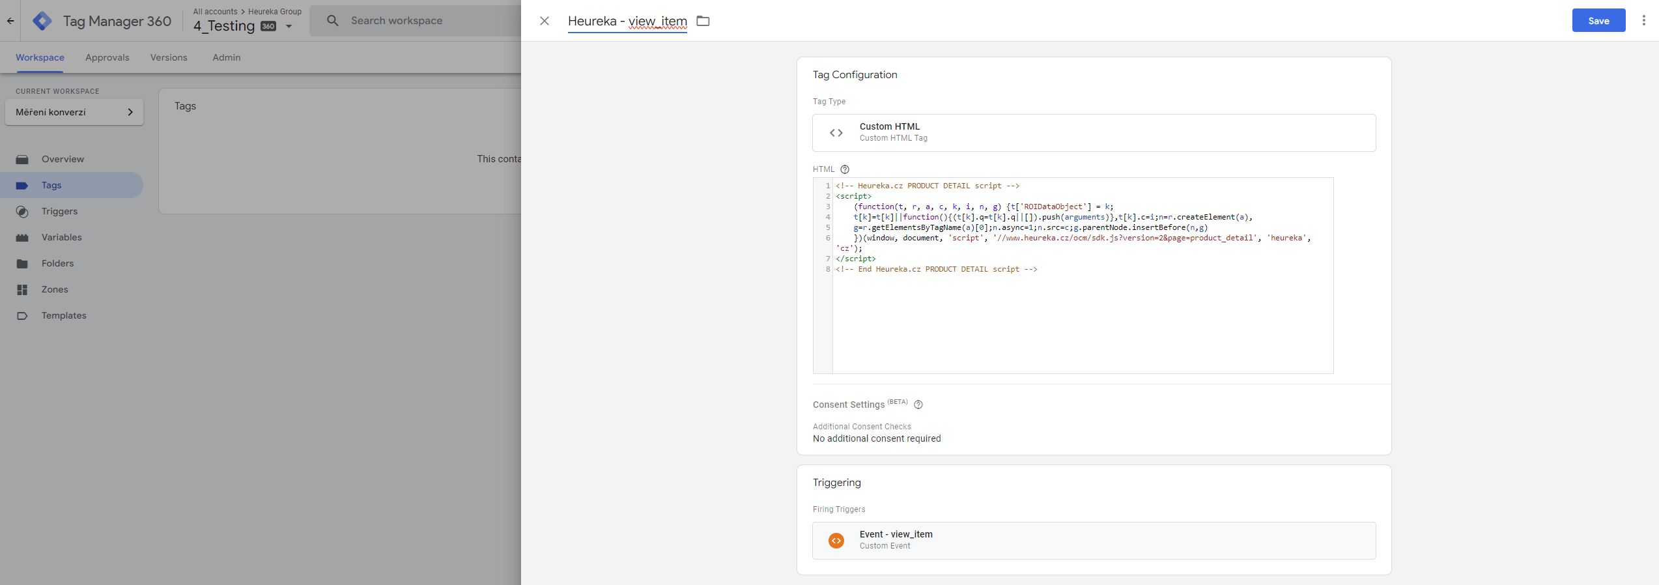Click the Overview sidebar icon
Screen dimensions: 1659x585
[x=22, y=159]
